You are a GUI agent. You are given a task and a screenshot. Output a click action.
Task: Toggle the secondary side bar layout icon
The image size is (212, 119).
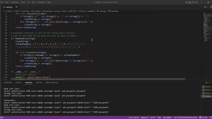(193, 2)
